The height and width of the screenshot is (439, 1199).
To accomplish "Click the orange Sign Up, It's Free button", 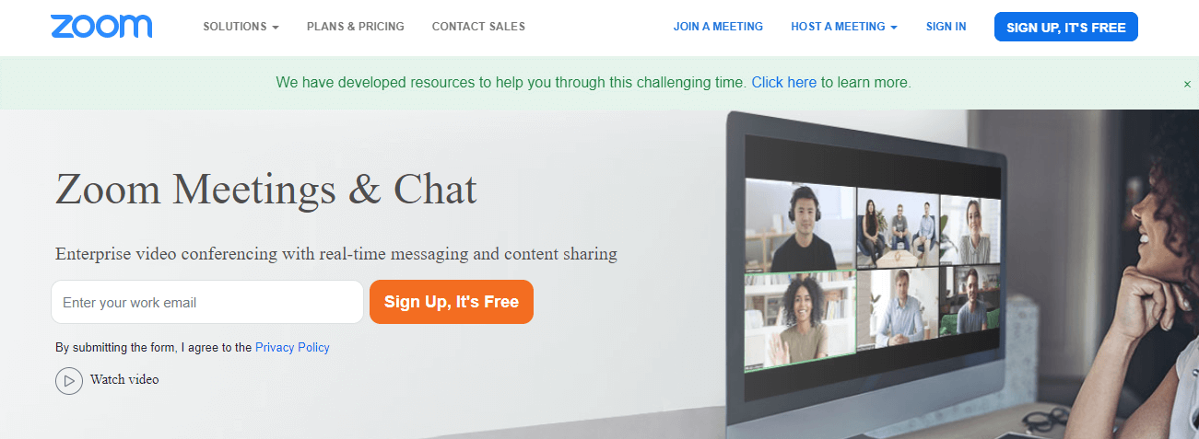I will click(x=452, y=302).
